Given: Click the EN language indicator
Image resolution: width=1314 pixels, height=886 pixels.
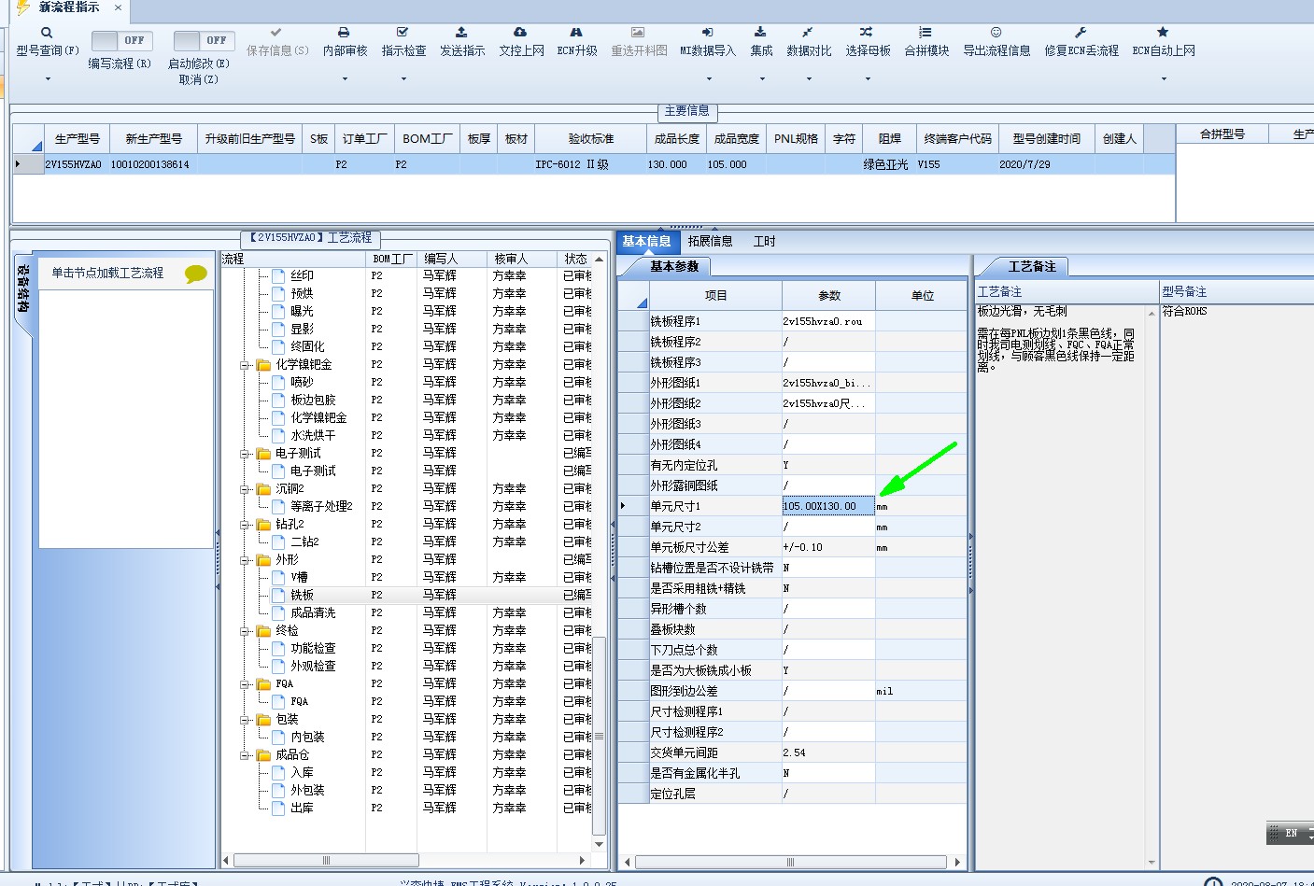Looking at the screenshot, I should click(x=1291, y=833).
